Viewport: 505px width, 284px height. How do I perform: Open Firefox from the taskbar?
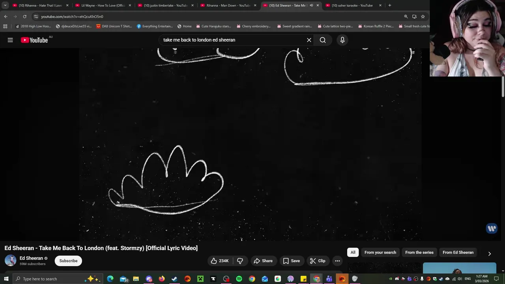(162, 279)
